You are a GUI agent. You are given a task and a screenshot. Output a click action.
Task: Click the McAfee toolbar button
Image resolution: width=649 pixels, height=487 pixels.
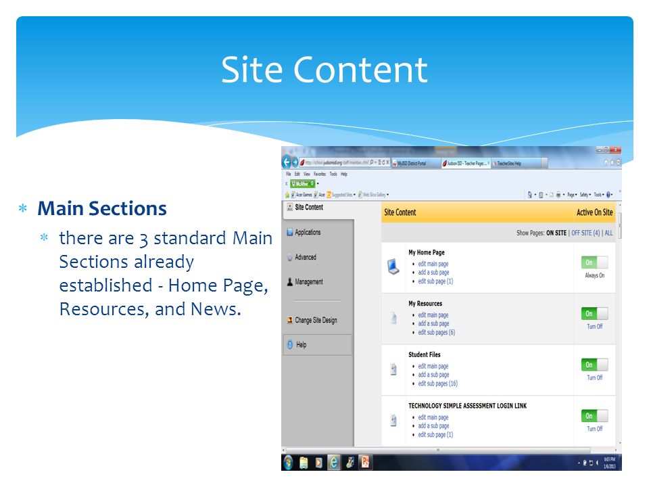(x=303, y=183)
